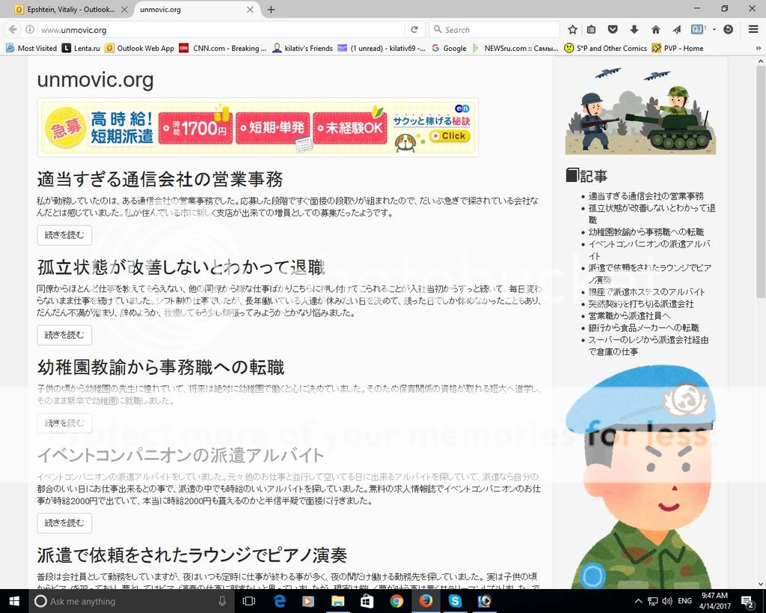
Task: Show hidden system tray icons
Action: 638,601
